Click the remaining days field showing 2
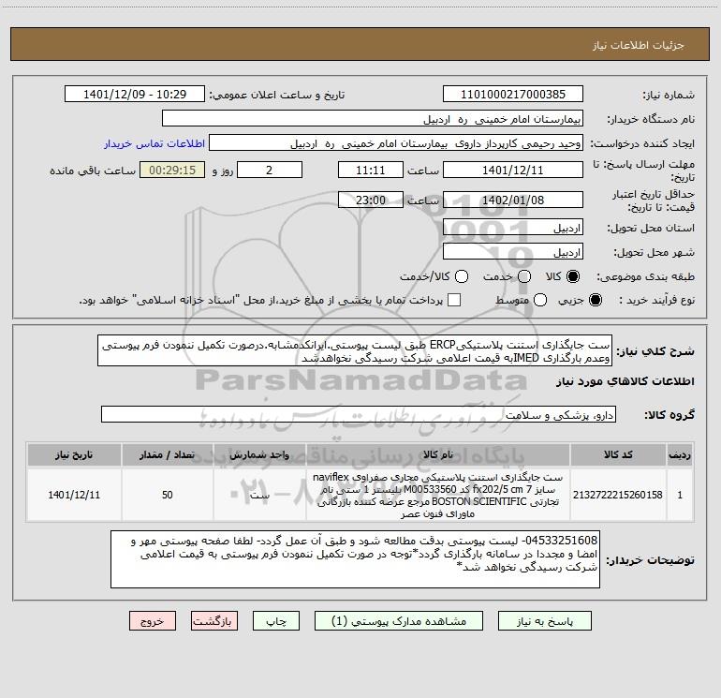Viewport: 721px width, 698px height. tap(270, 170)
